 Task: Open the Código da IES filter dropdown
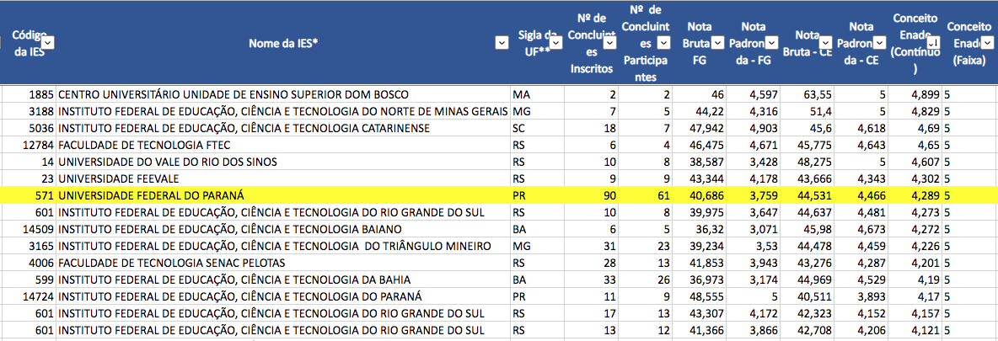tap(48, 42)
